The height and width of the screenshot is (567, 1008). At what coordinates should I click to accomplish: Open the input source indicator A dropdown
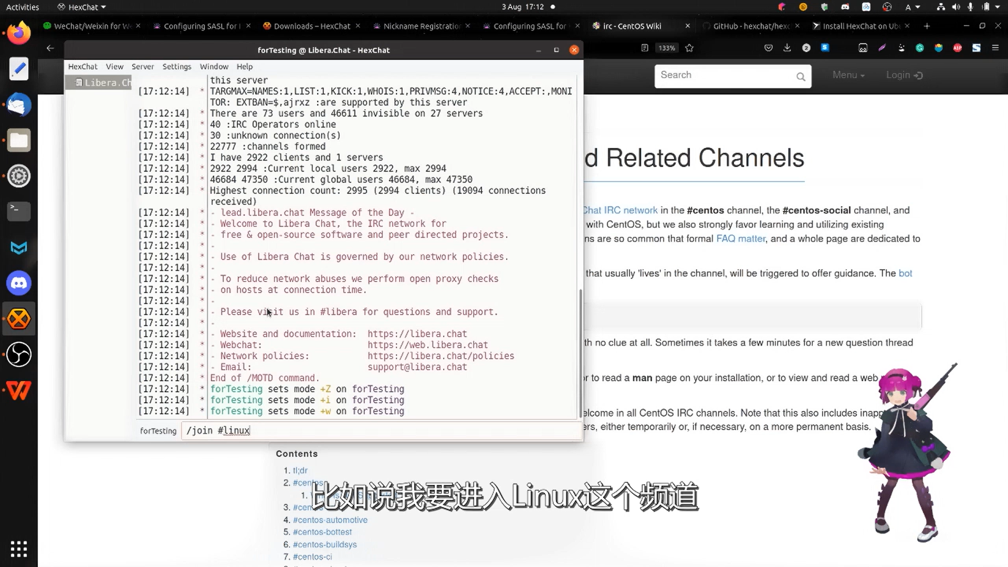pos(912,7)
